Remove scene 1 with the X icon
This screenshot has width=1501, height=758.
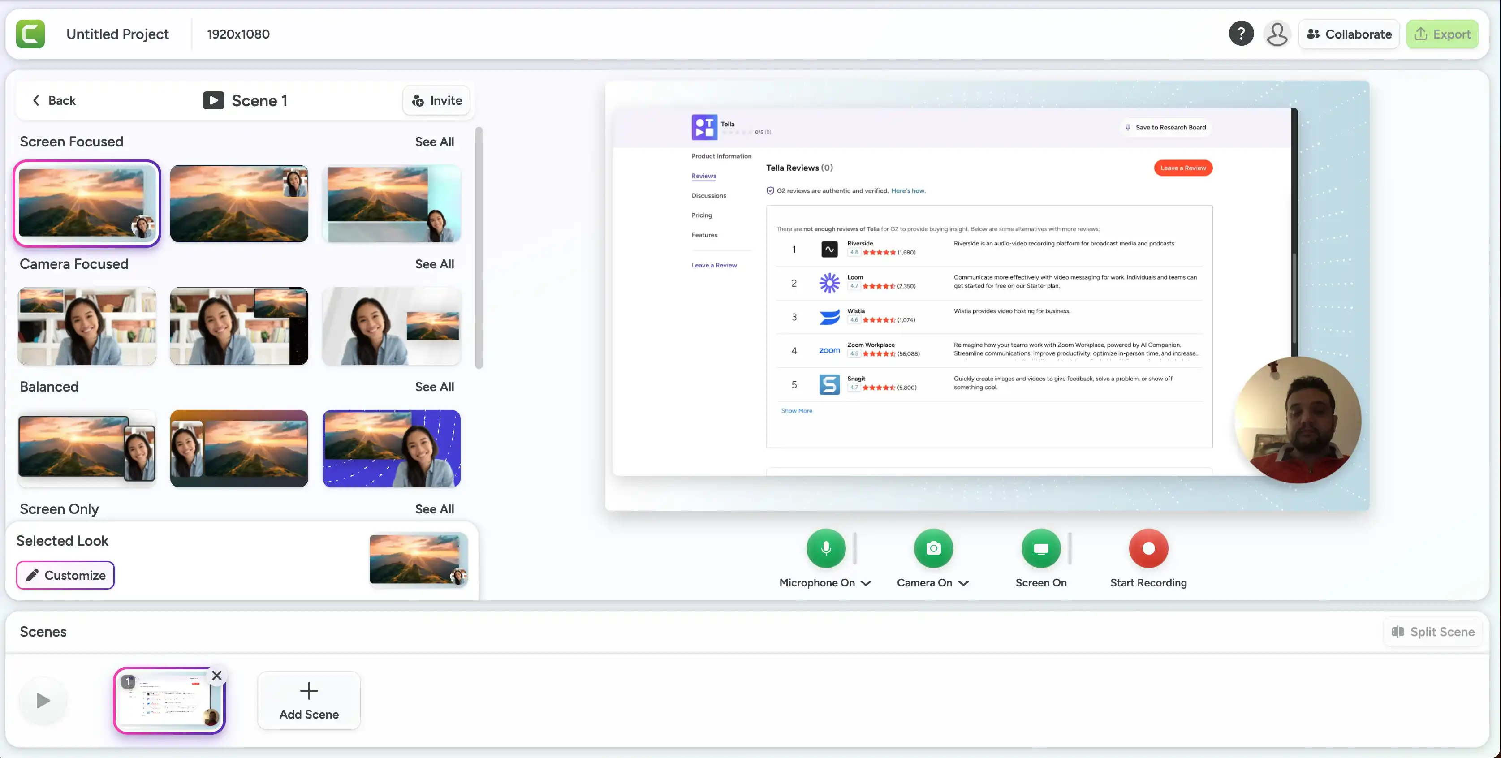(217, 675)
